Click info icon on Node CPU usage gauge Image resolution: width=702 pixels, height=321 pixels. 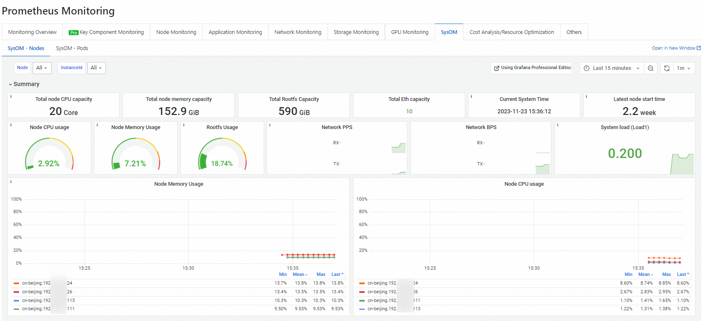[11, 125]
